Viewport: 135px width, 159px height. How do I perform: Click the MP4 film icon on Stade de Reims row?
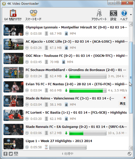click(x=66, y=104)
